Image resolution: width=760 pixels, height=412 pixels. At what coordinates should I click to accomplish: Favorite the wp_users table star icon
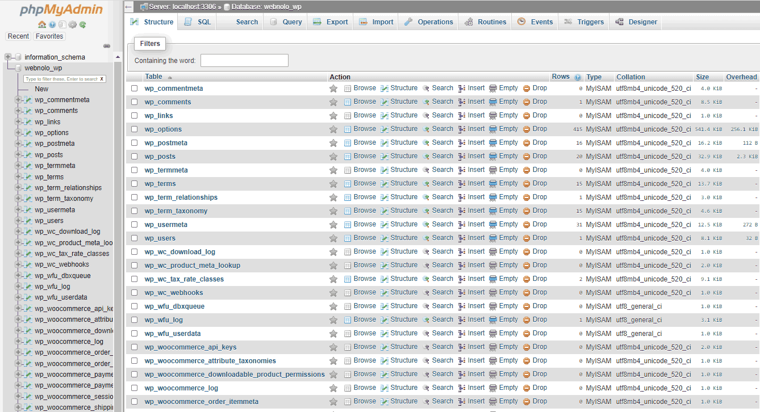tap(333, 238)
